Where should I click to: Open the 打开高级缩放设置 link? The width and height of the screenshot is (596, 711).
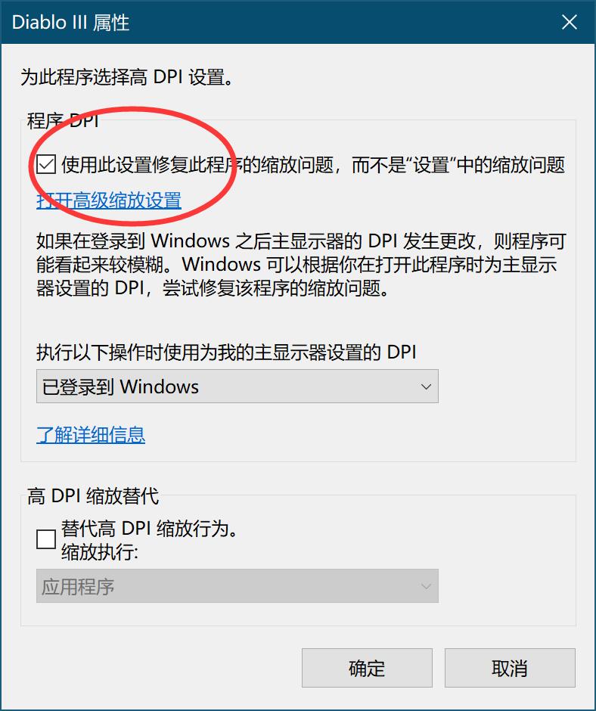coord(109,200)
